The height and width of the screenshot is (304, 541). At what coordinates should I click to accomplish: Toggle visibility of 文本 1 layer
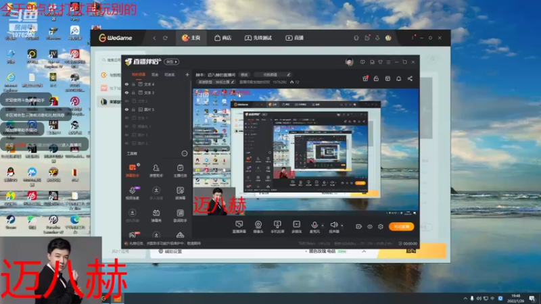coord(126,118)
